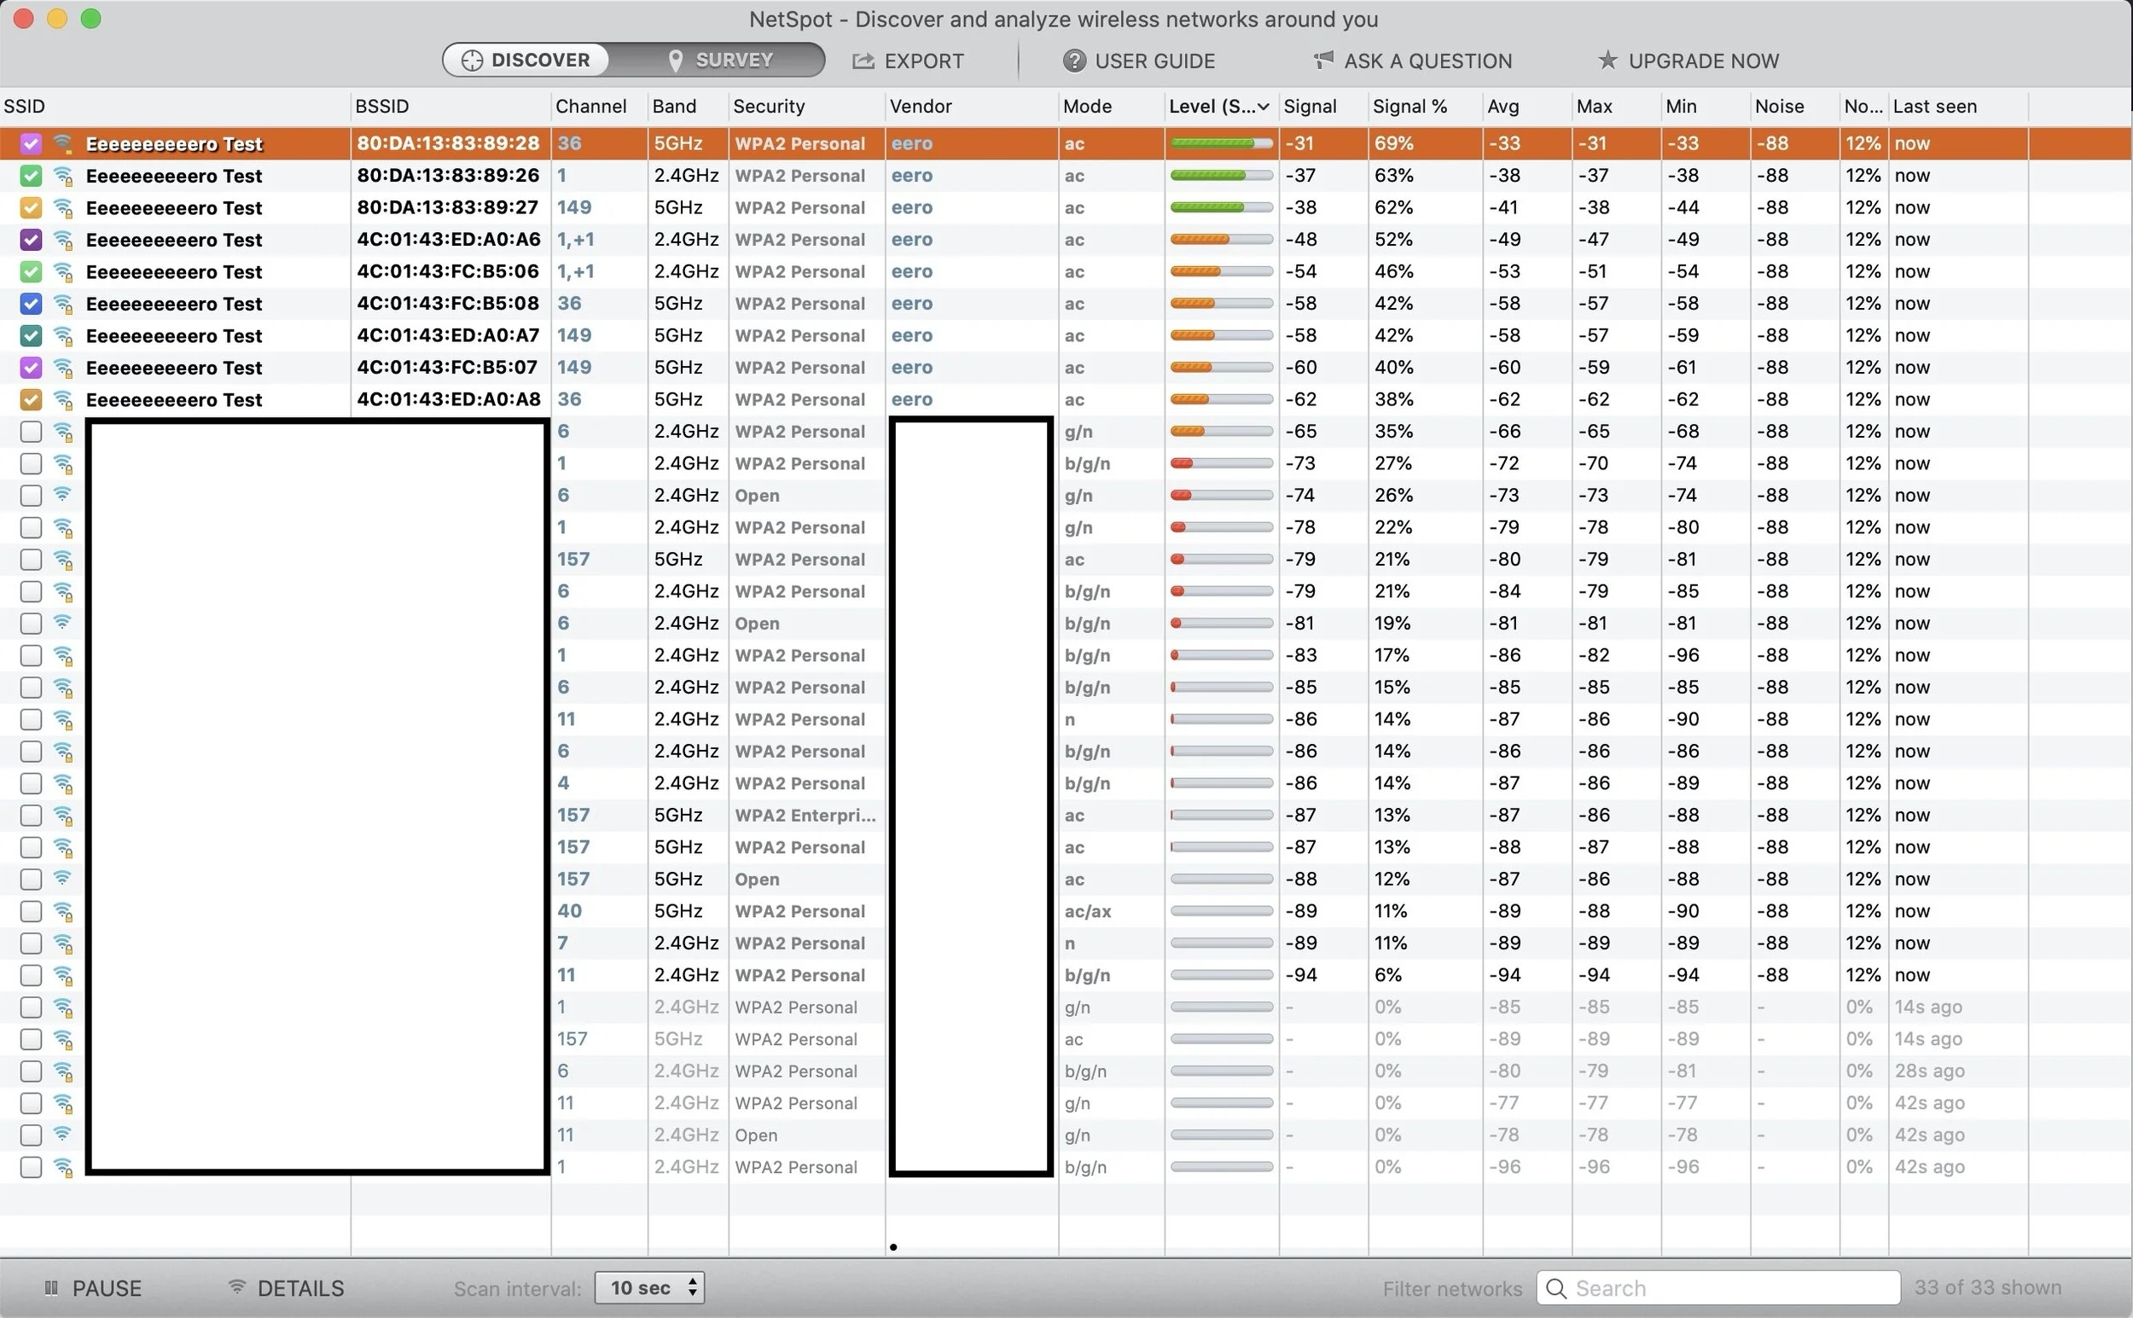Click the Export share icon
This screenshot has width=2133, height=1318.
point(863,61)
